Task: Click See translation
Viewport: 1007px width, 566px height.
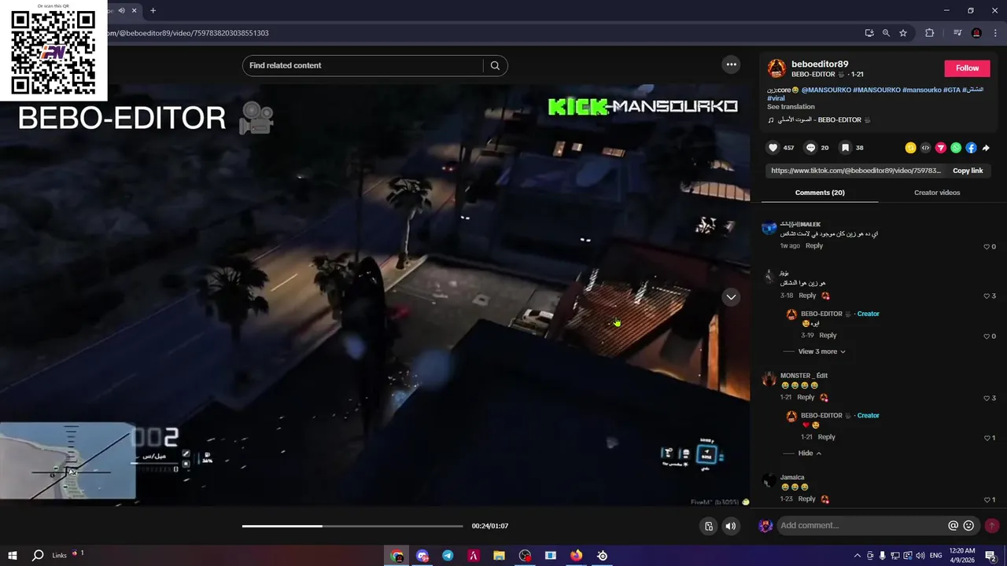Action: [x=791, y=107]
